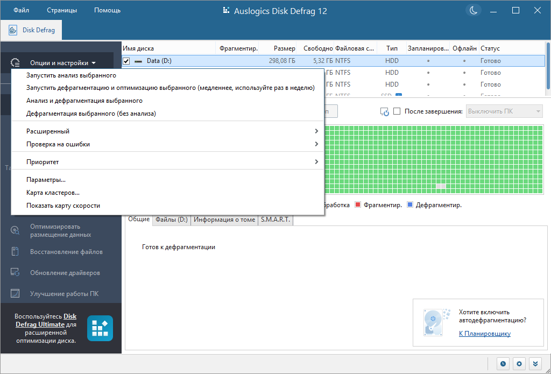This screenshot has width=551, height=374.
Task: Click Улучшение работы ПК sidebar icon
Action: click(x=15, y=293)
